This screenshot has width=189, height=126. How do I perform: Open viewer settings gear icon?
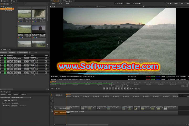pos(188,4)
